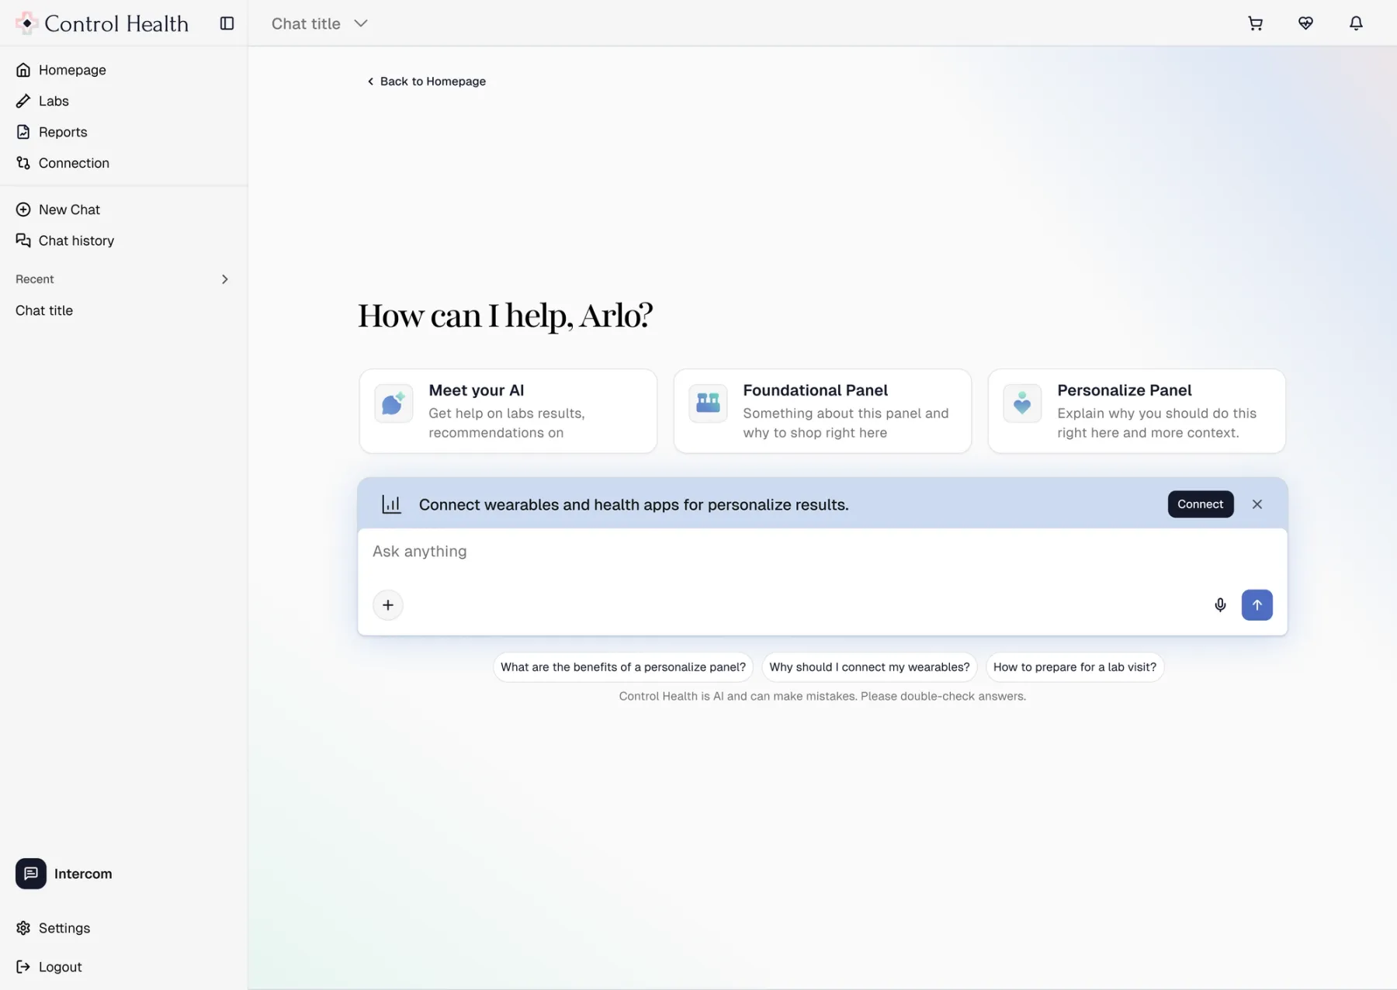This screenshot has height=990, width=1397.
Task: Open notifications bell icon
Action: [1356, 23]
